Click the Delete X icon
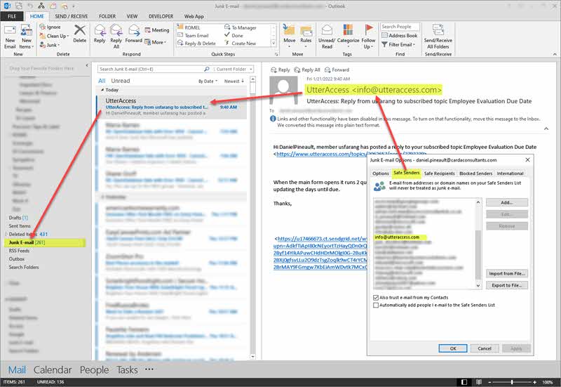This screenshot has height=387, width=561. (79, 30)
